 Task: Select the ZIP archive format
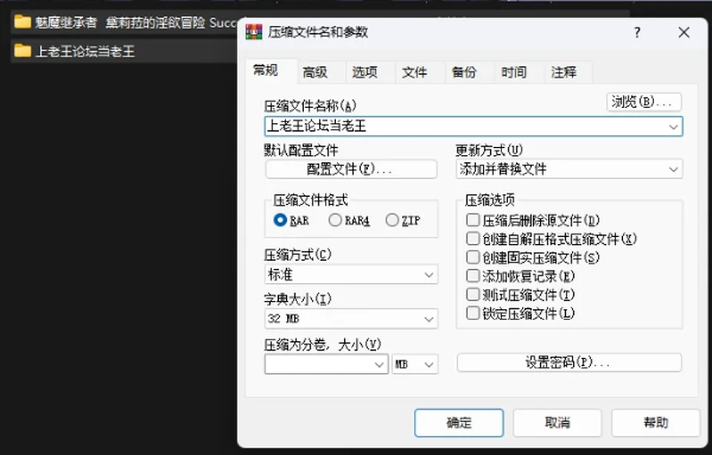tap(392, 220)
